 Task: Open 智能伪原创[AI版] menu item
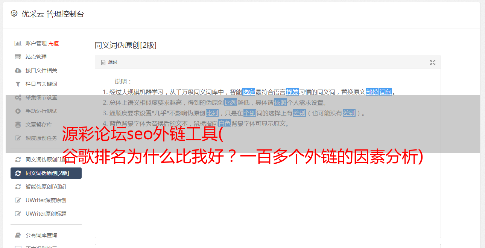tap(46, 187)
